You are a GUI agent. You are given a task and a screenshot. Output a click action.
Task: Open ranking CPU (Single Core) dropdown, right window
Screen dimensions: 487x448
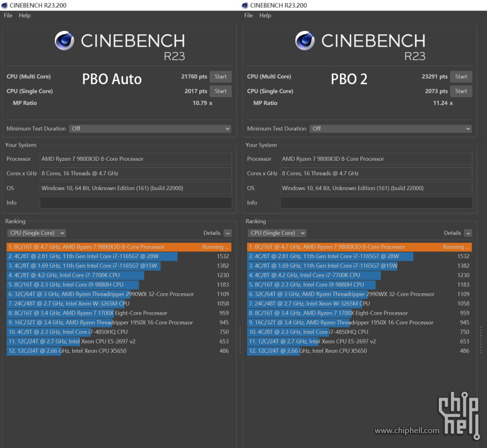pyautogui.click(x=277, y=233)
